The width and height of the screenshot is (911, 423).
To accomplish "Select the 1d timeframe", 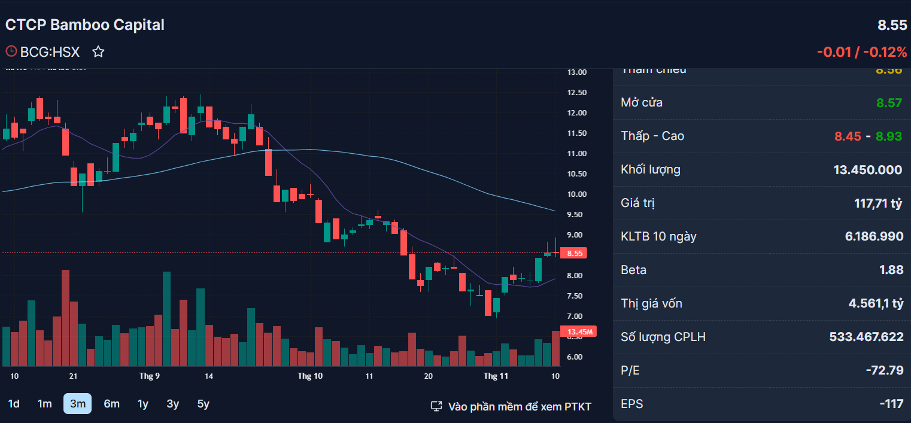I will point(14,404).
